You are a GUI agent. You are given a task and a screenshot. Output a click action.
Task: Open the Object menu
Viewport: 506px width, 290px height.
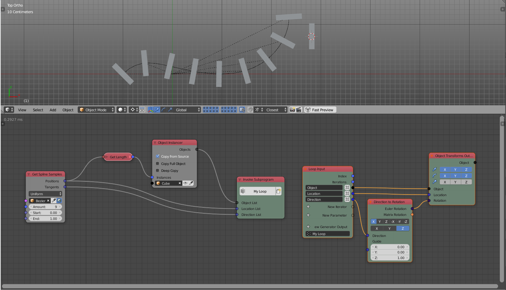tap(68, 110)
